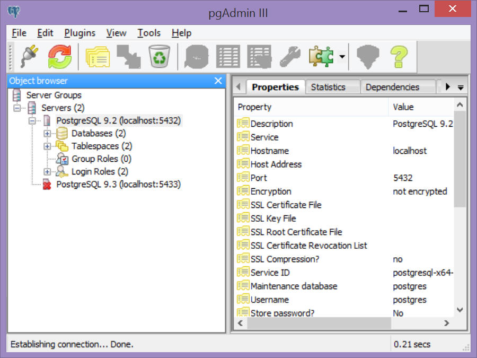
Task: Expand the Login Roles (2) node
Action: [x=47, y=172]
